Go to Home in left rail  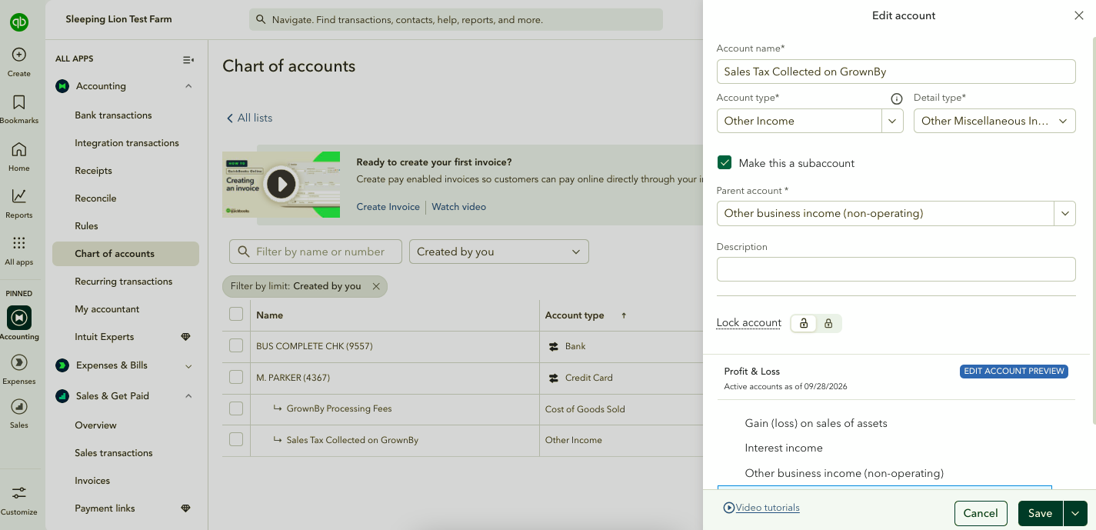click(19, 149)
